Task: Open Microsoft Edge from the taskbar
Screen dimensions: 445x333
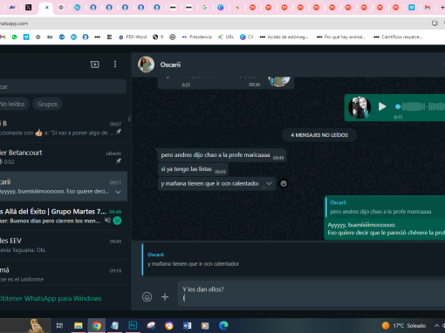Action: pyautogui.click(x=223, y=325)
